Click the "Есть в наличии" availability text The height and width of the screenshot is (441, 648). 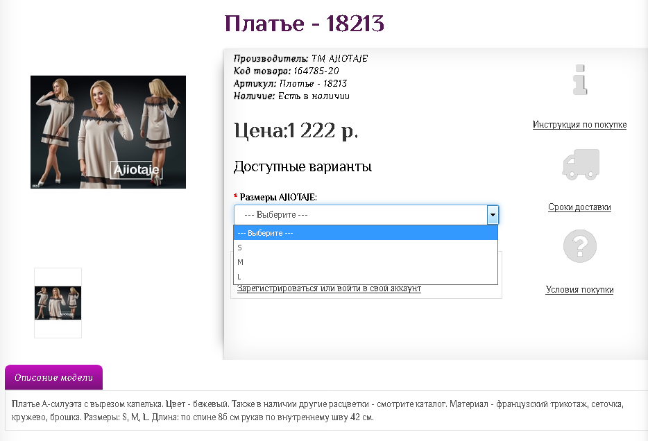pyautogui.click(x=314, y=96)
